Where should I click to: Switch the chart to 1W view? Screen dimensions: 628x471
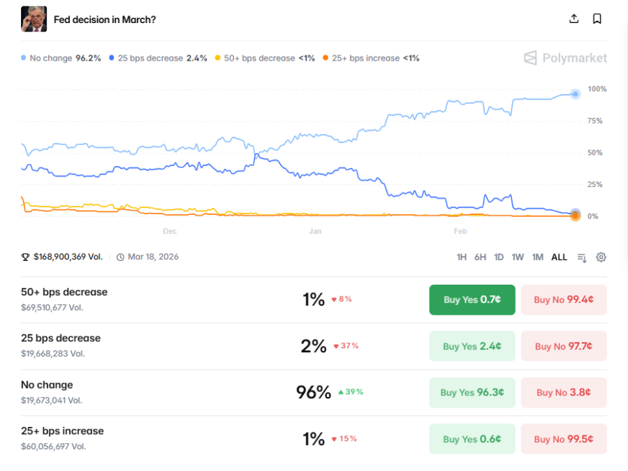click(518, 257)
